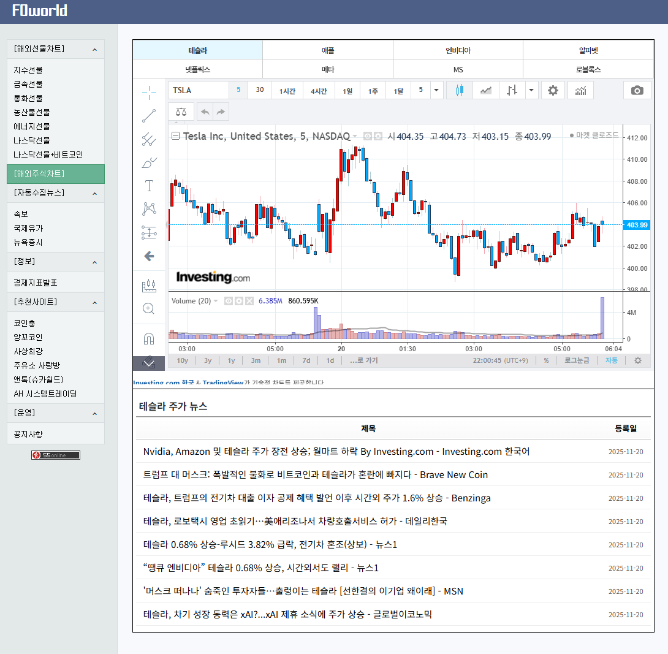Screen dimensions: 668x654
Task: Open the symbol title dropdown next to NASDAQ
Action: [355, 136]
